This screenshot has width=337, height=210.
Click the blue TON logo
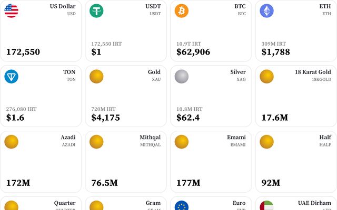click(x=11, y=77)
